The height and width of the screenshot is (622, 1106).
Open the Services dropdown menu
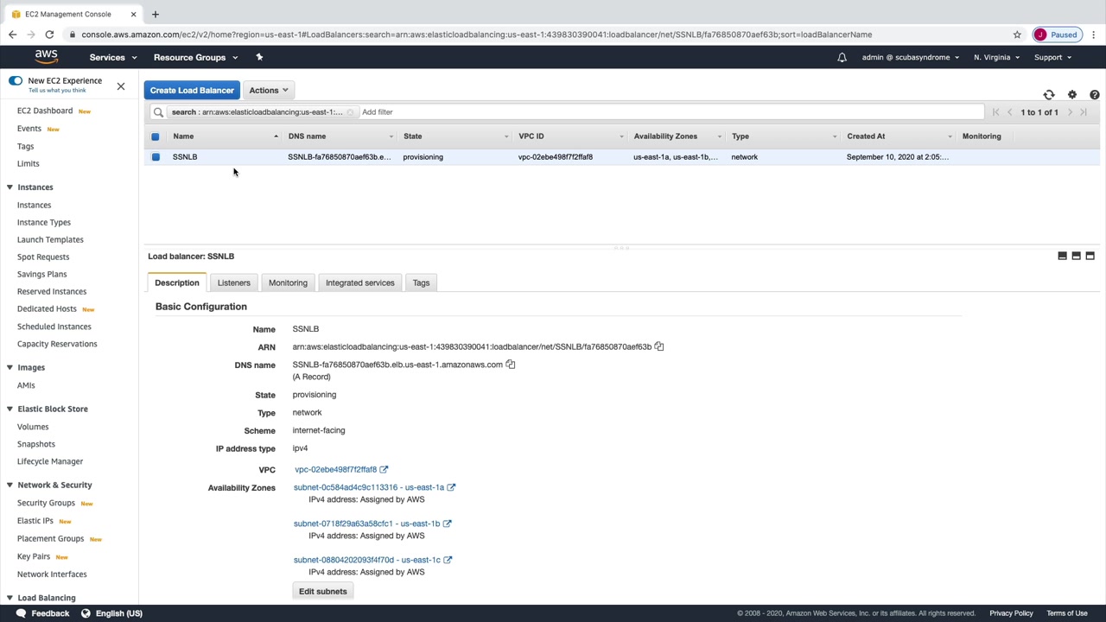pyautogui.click(x=113, y=57)
